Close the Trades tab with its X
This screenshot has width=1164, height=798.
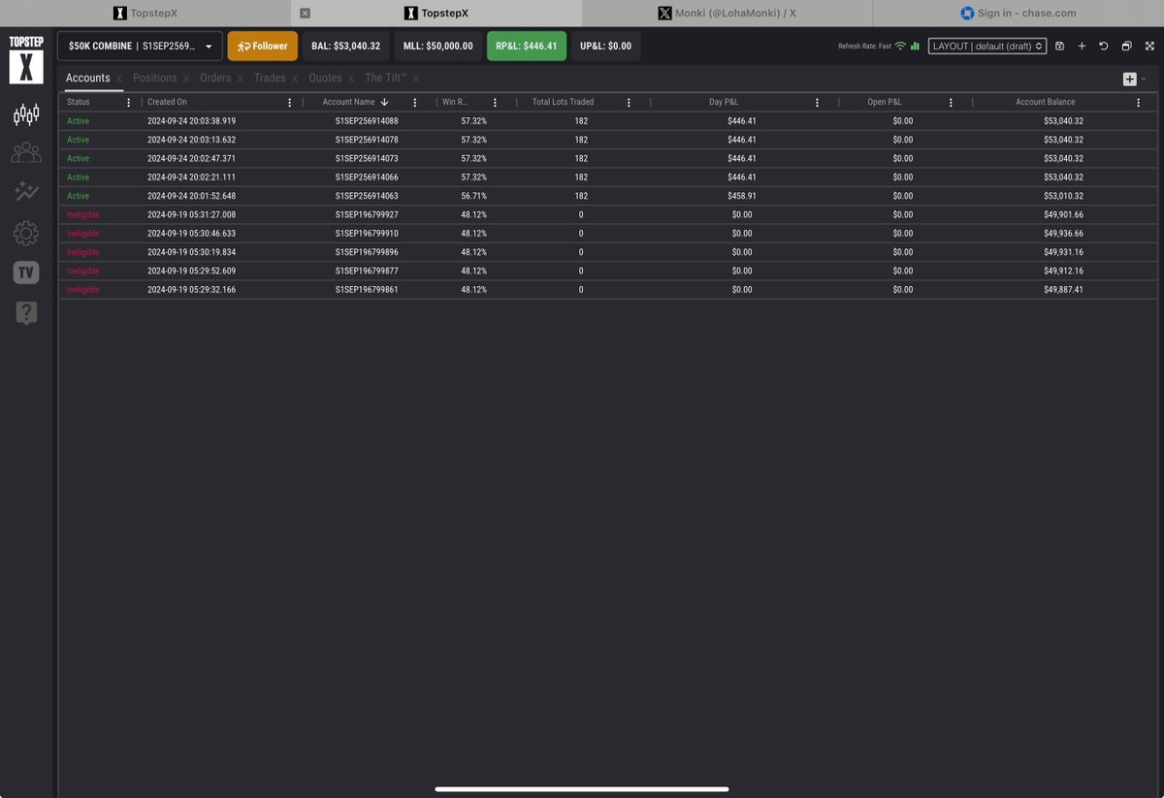click(295, 79)
